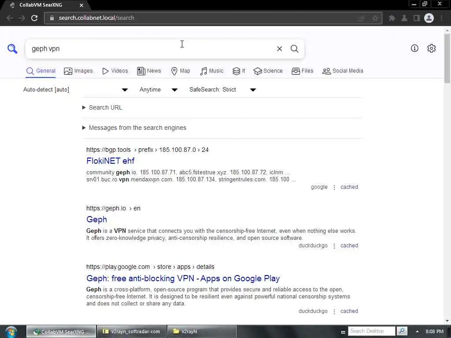The width and height of the screenshot is (451, 338).
Task: Click the https://play.google.com URL link
Action: click(x=118, y=267)
